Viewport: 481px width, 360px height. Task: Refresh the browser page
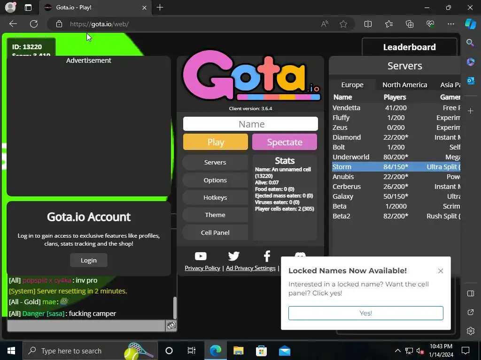34,24
